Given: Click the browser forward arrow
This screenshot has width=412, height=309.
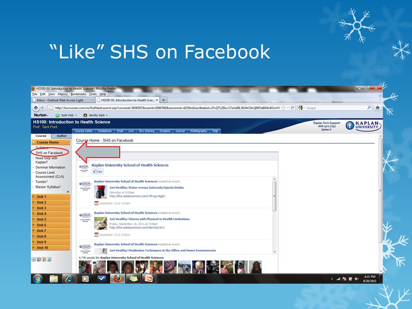Looking at the screenshot, I should tap(42, 108).
